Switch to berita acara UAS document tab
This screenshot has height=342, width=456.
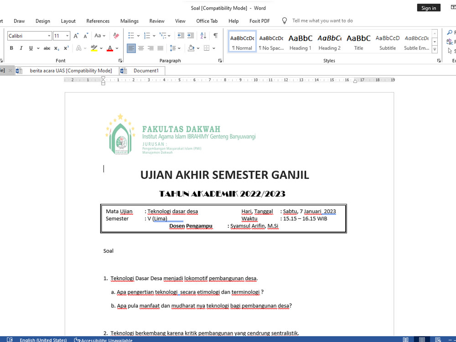click(x=67, y=71)
